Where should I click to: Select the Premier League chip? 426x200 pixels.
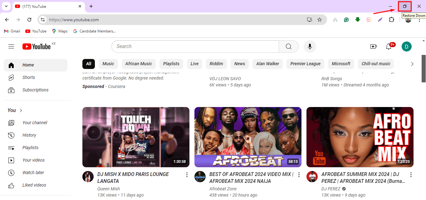pos(306,64)
